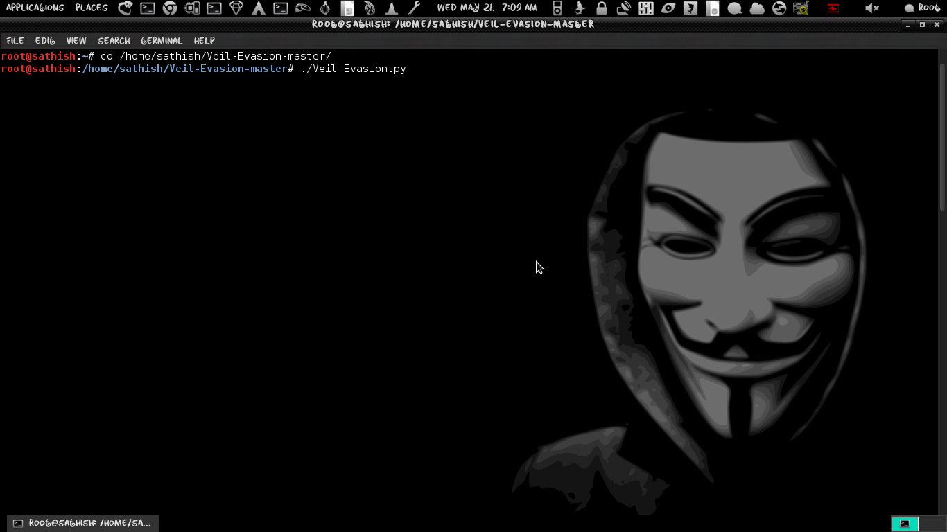Open the terminal Help menu

click(204, 41)
